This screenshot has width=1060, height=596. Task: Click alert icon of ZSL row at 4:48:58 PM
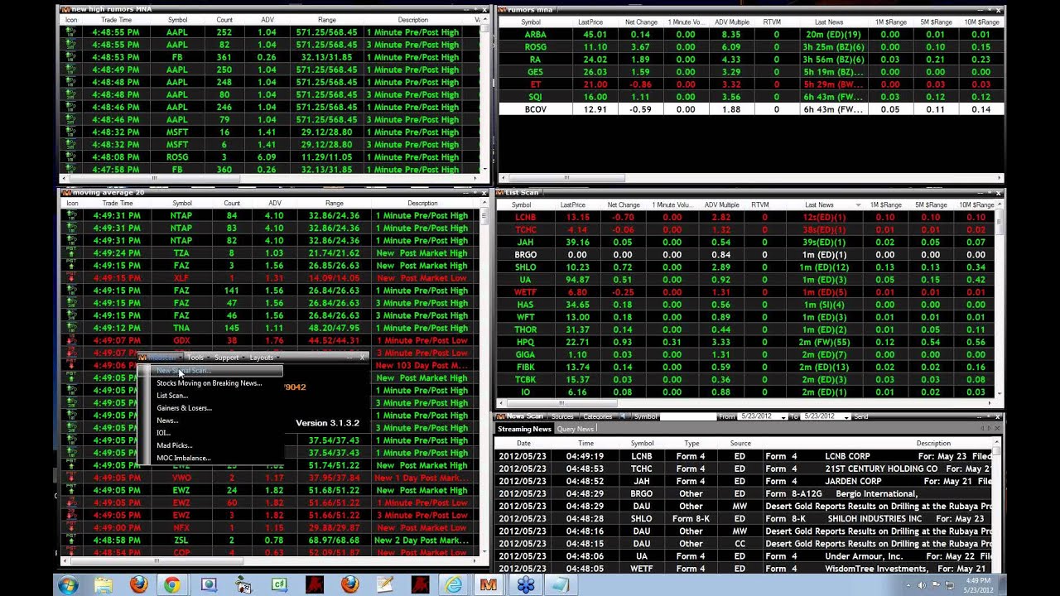pyautogui.click(x=71, y=540)
